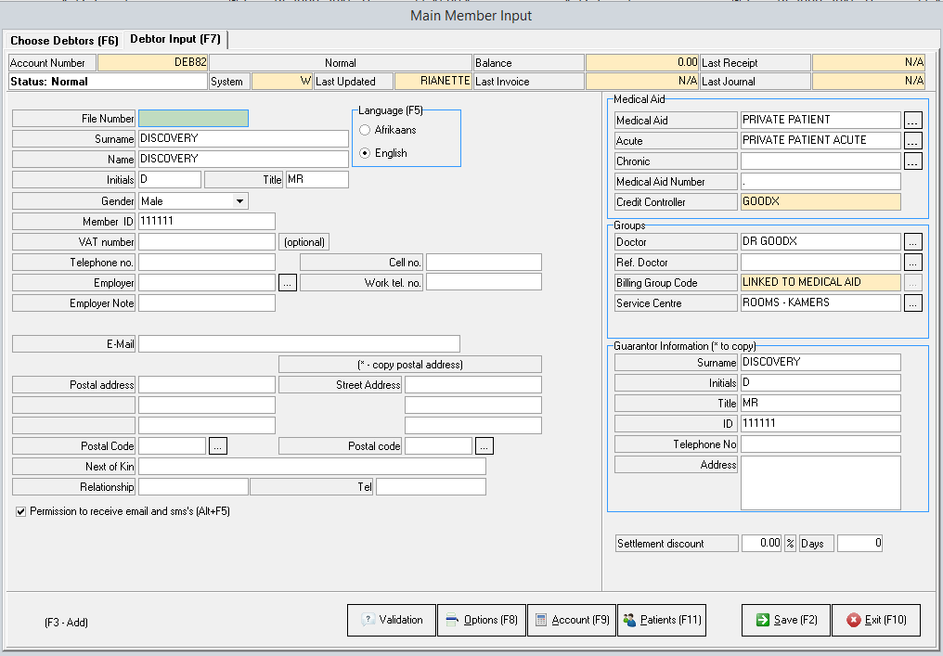Click the percent button beside Settlement discount
The width and height of the screenshot is (943, 656).
[x=790, y=544]
